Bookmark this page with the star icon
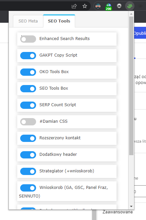Viewport: 146px width, 220px height. (85, 6)
